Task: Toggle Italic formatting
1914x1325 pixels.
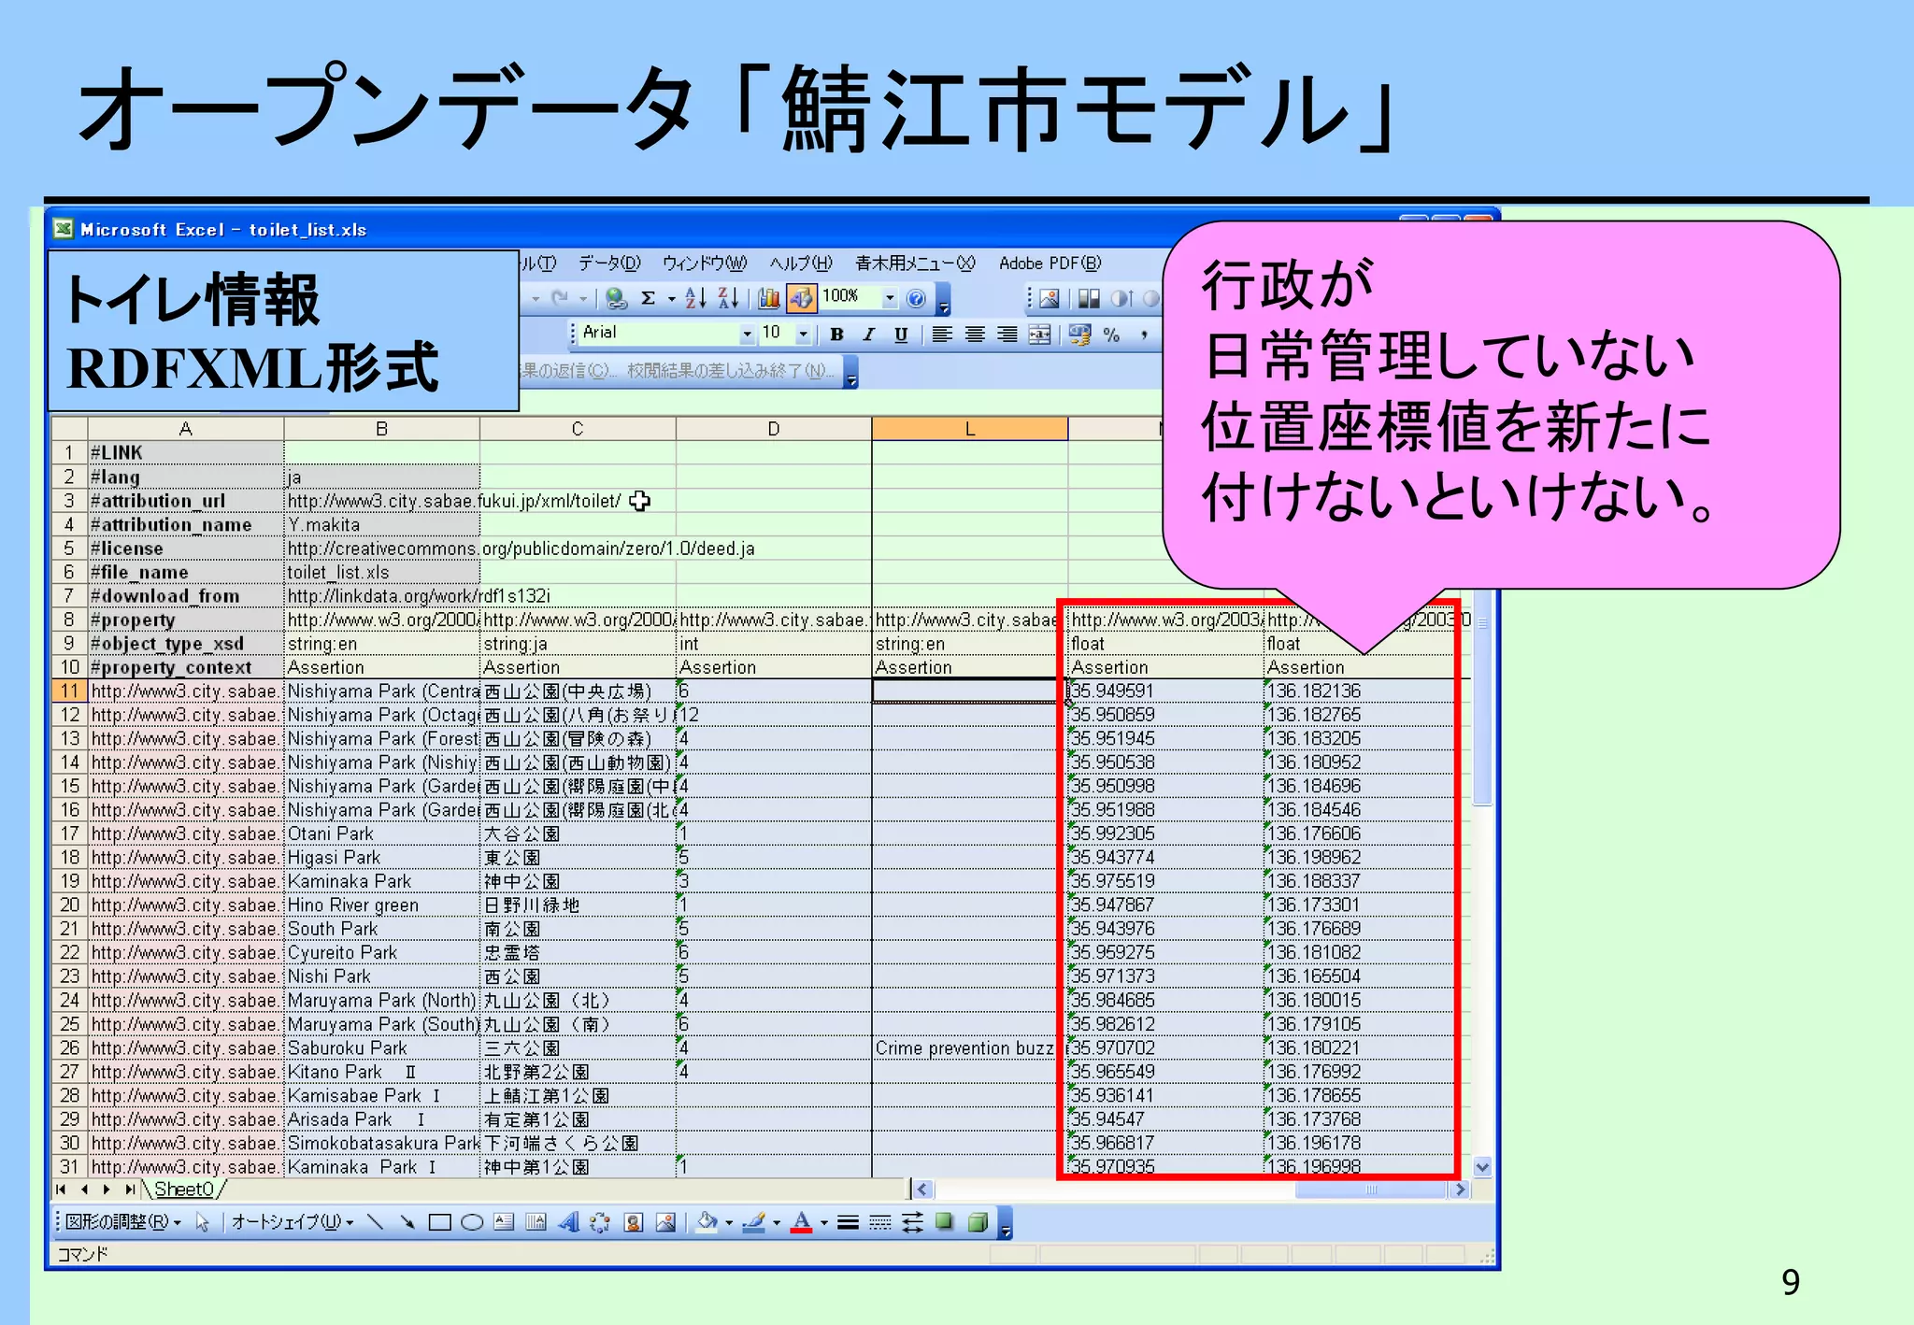Action: (x=869, y=335)
